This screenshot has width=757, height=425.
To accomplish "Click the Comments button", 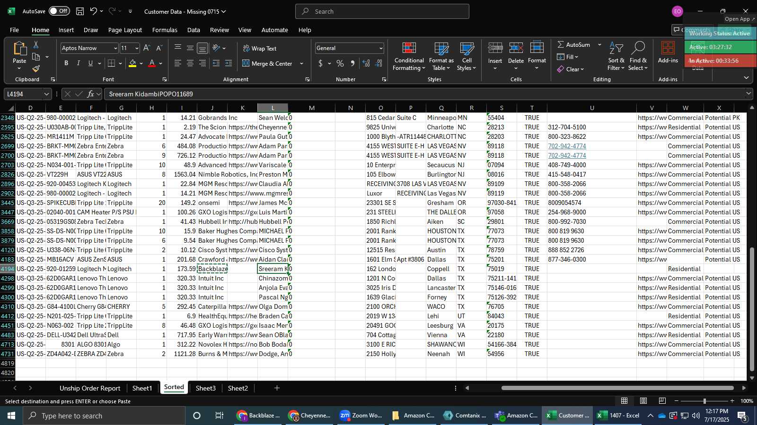I will (x=692, y=30).
